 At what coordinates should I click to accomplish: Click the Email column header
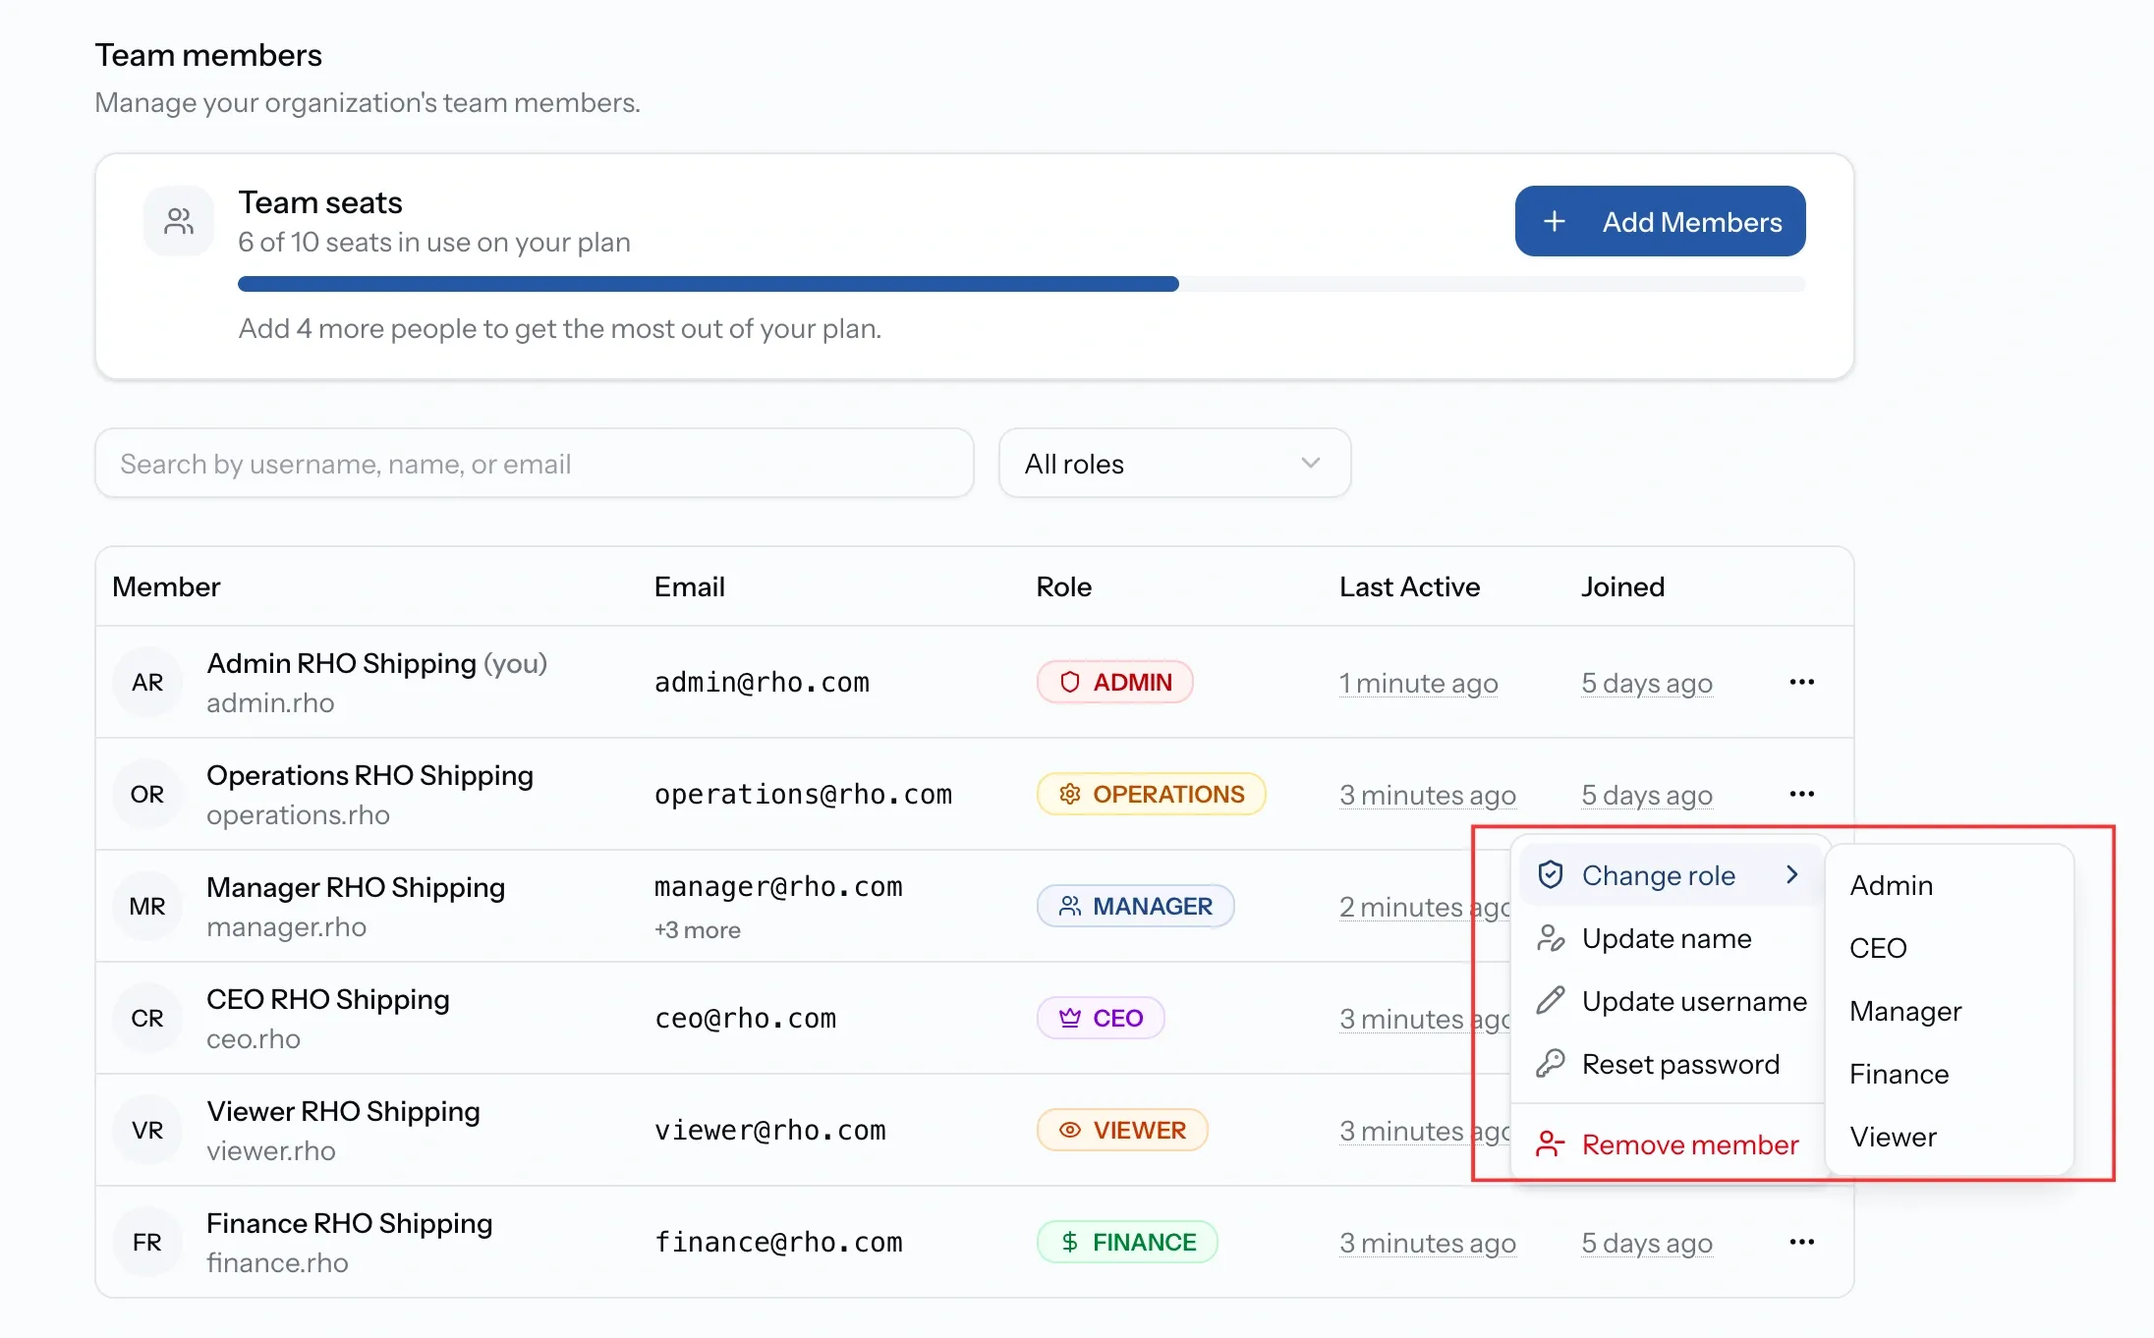pyautogui.click(x=689, y=586)
